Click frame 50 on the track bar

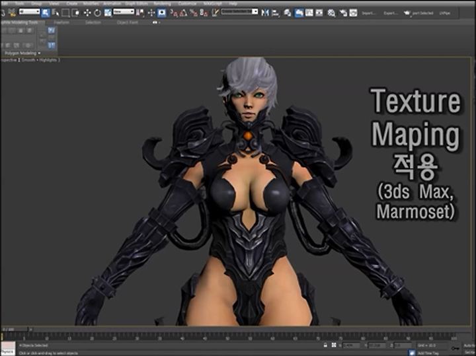point(227,338)
